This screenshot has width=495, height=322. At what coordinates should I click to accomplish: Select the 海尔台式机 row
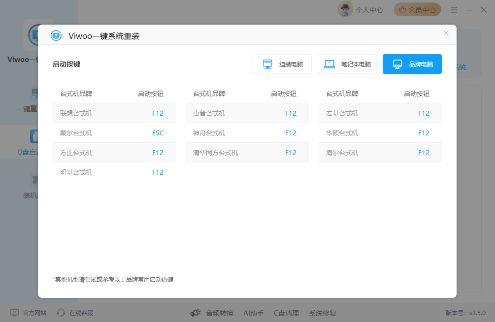[380, 153]
